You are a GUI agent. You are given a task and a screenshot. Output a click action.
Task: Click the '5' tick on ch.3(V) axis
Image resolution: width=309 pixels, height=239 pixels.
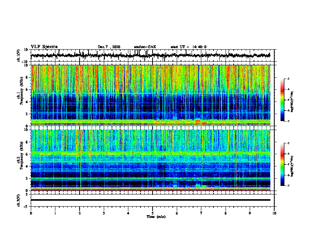click(x=27, y=194)
